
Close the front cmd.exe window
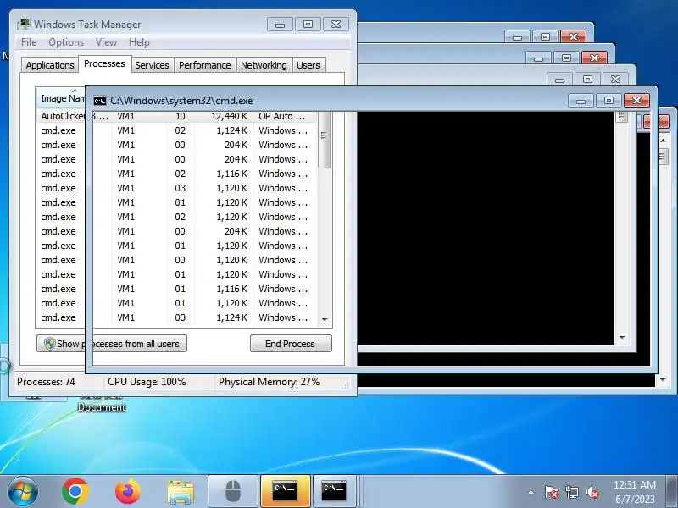pyautogui.click(x=636, y=101)
